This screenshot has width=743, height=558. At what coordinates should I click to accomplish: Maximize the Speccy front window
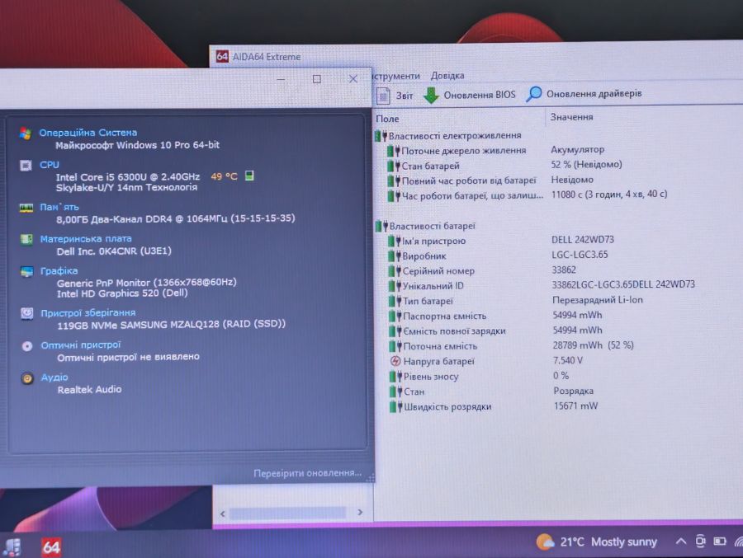click(317, 79)
